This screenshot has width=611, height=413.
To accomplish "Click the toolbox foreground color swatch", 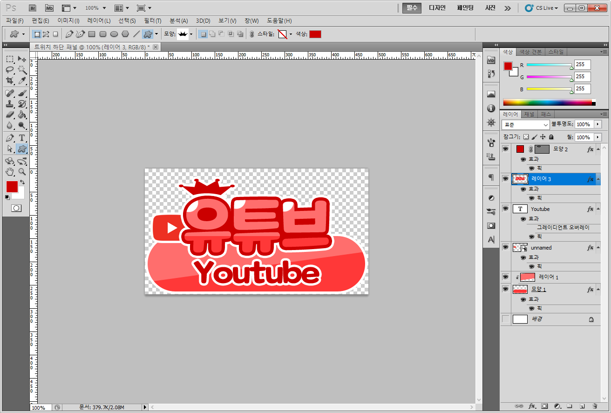I will pyautogui.click(x=12, y=187).
